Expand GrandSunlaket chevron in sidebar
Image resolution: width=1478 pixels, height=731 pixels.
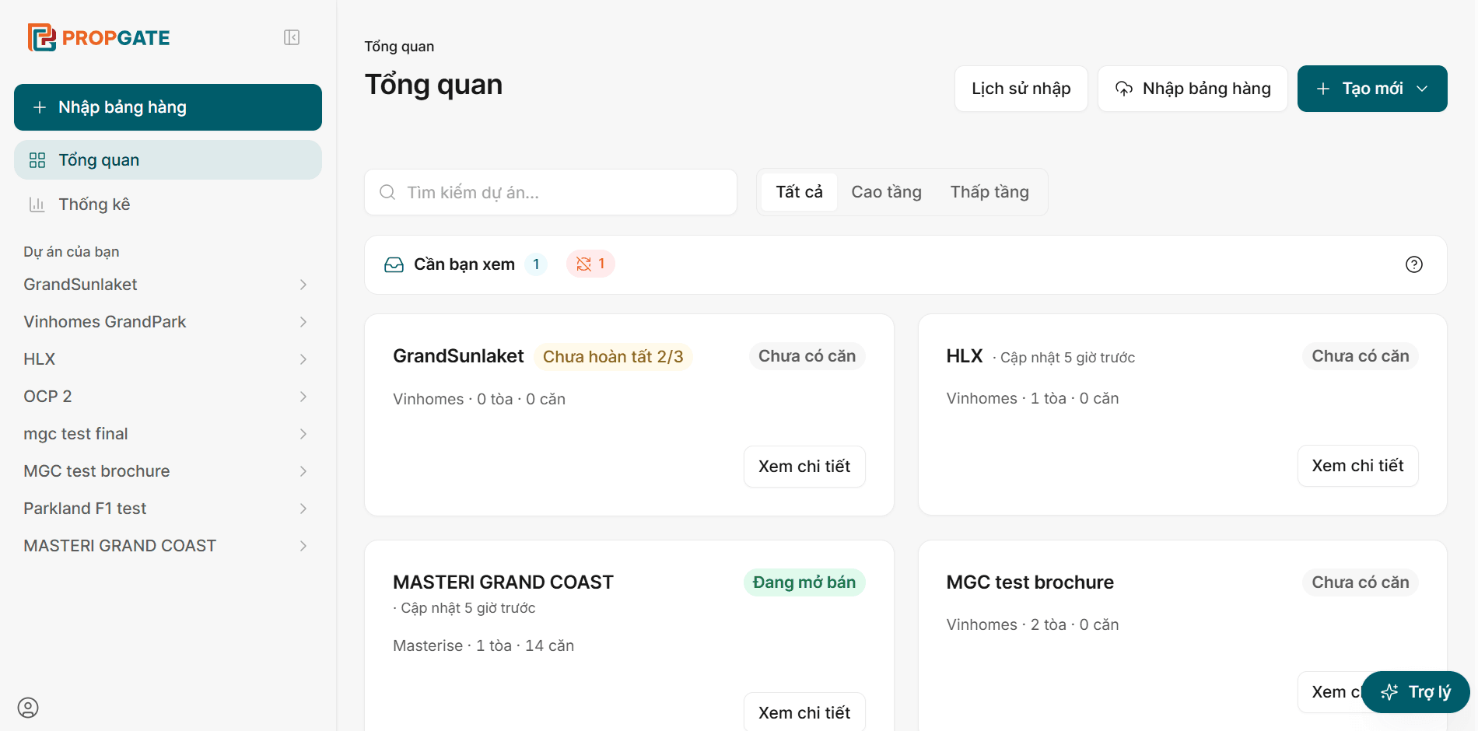pos(303,285)
